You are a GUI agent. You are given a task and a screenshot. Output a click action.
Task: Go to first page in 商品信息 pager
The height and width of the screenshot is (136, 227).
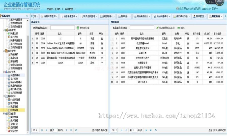42,130
